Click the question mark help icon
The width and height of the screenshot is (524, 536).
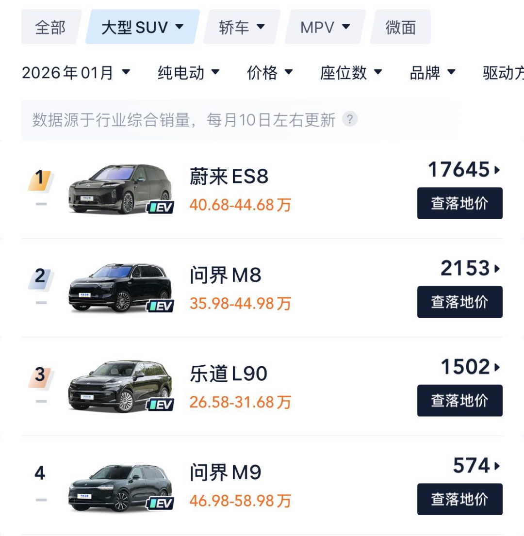tap(350, 119)
